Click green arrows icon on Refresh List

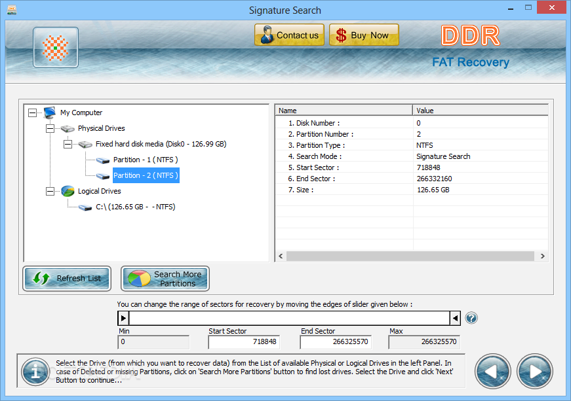41,279
